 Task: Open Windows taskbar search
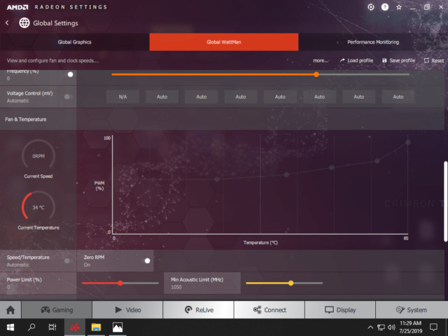(x=31, y=327)
